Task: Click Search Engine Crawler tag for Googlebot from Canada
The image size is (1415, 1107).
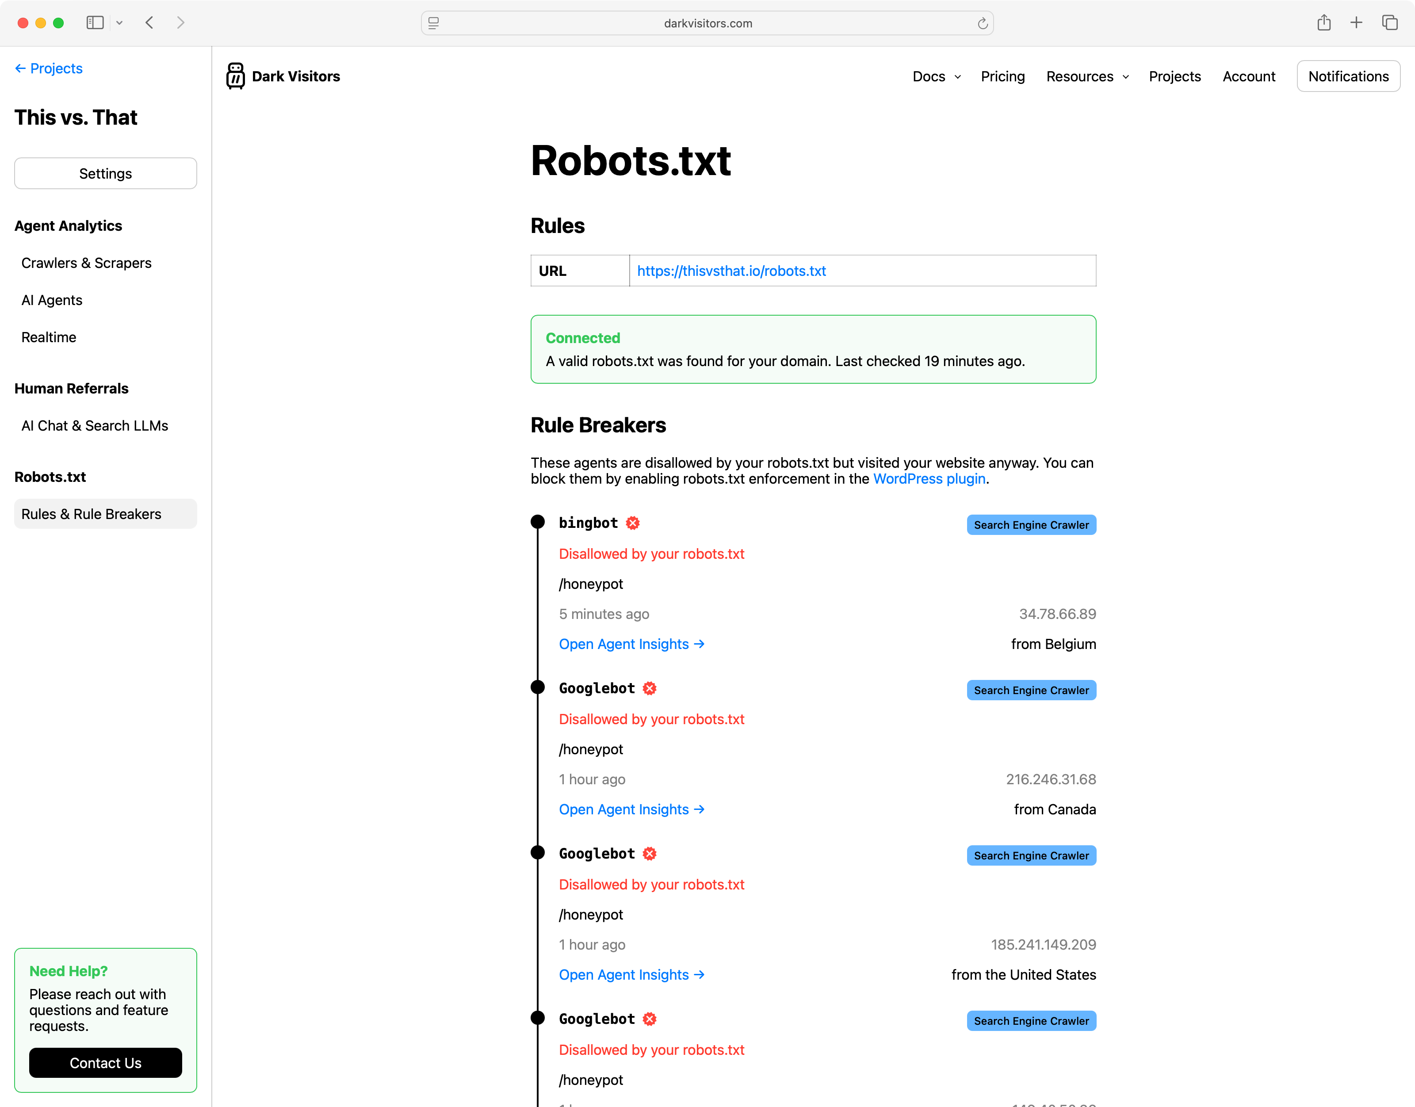Action: pos(1031,690)
